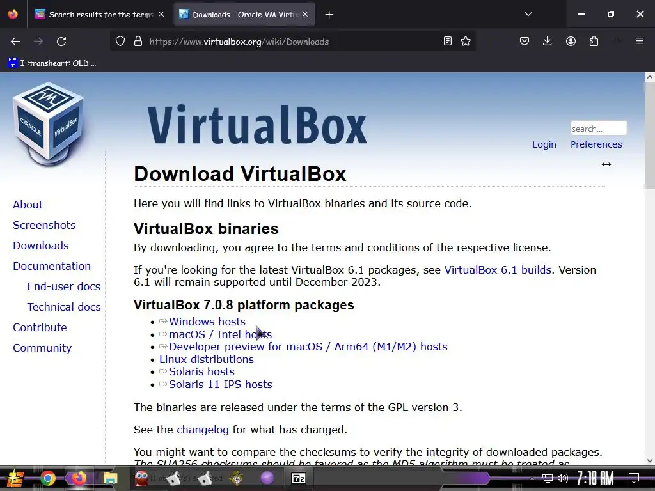655x491 pixels.
Task: Close the Downloads – Oracle VM VirtualBox tab
Action: pyautogui.click(x=305, y=14)
